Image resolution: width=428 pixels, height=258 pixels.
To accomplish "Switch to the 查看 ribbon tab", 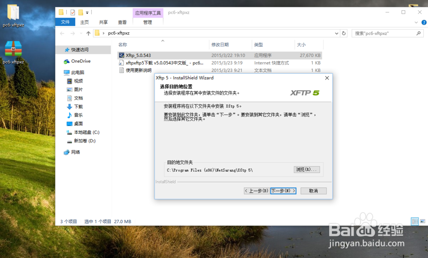I will pyautogui.click(x=122, y=22).
